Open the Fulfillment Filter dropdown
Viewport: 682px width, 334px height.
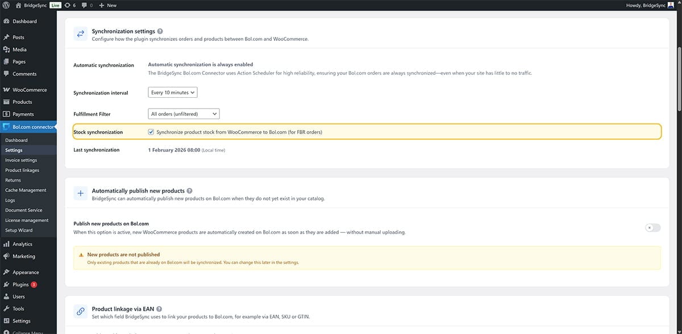pos(183,113)
